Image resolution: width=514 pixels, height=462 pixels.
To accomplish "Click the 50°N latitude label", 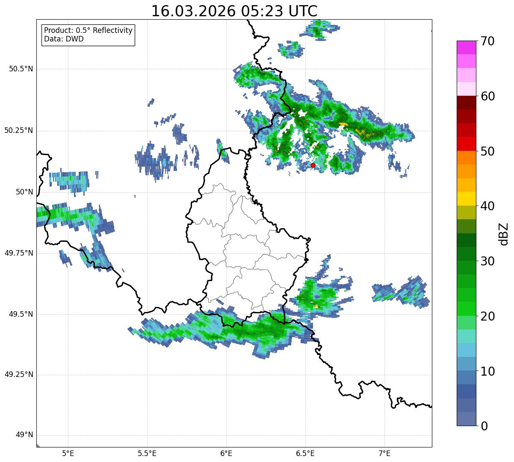I will (24, 192).
